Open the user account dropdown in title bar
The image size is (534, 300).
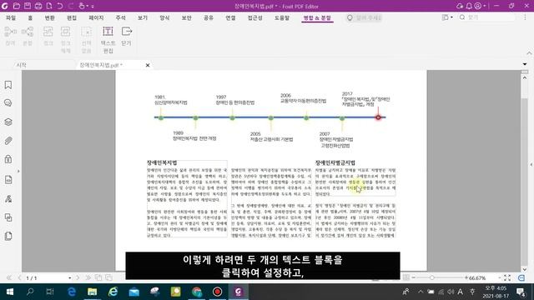(x=481, y=6)
